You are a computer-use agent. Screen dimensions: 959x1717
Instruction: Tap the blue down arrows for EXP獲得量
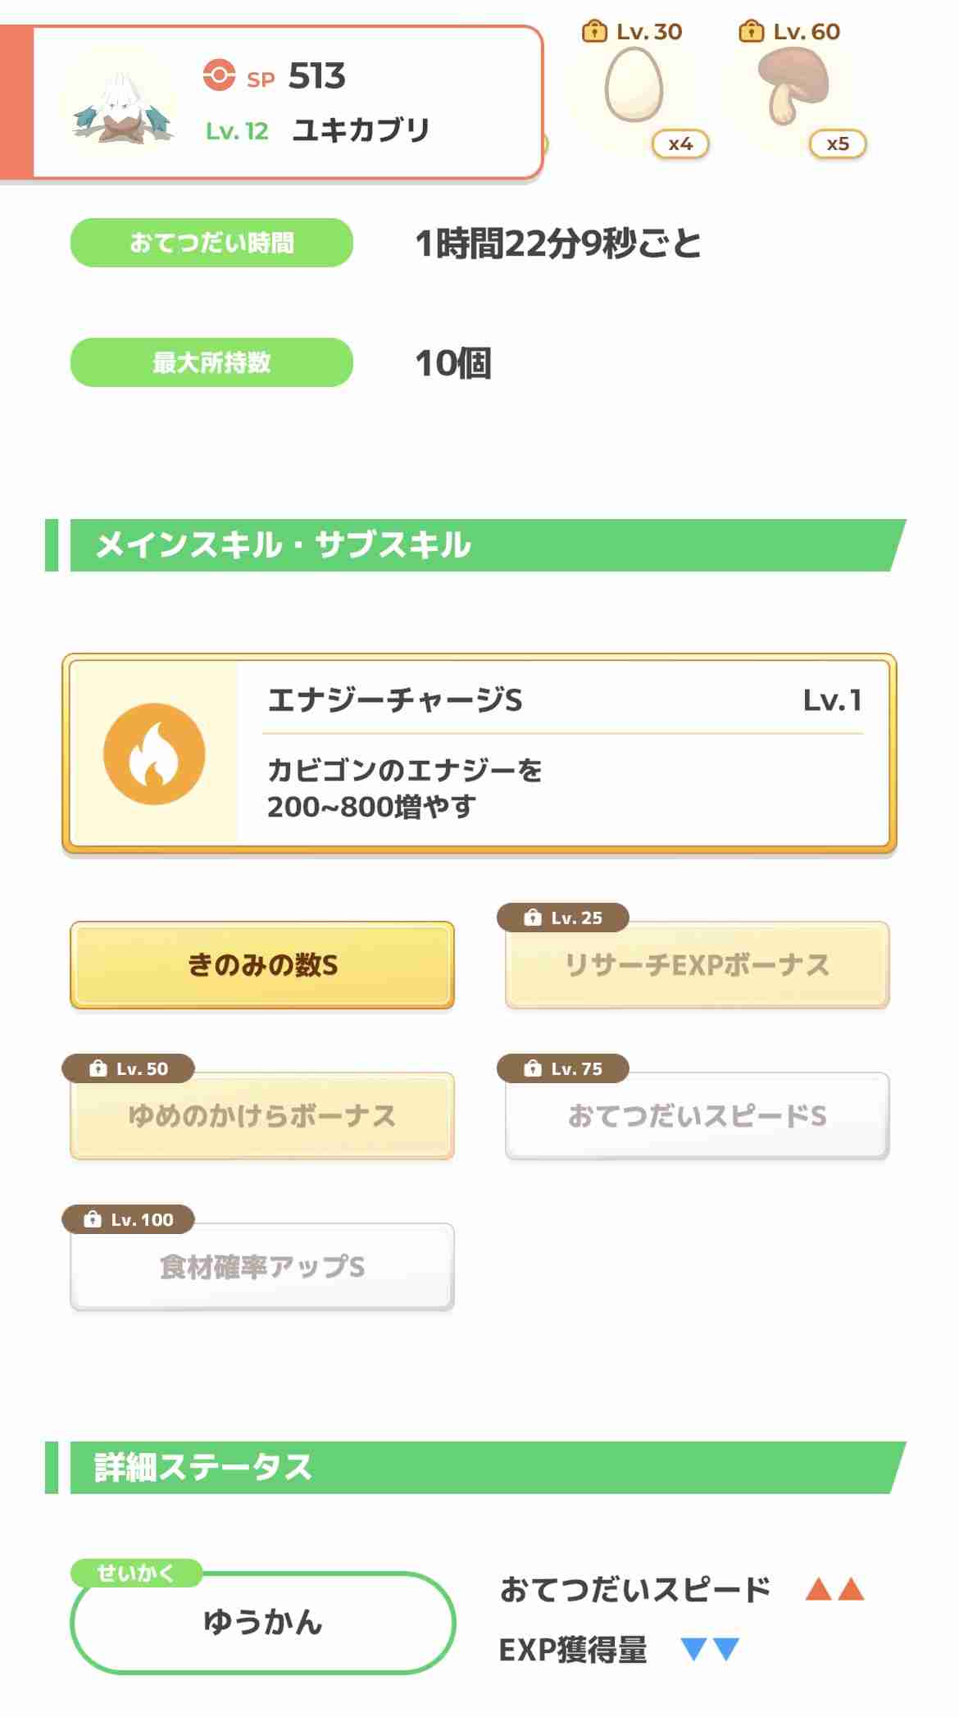click(x=711, y=1649)
